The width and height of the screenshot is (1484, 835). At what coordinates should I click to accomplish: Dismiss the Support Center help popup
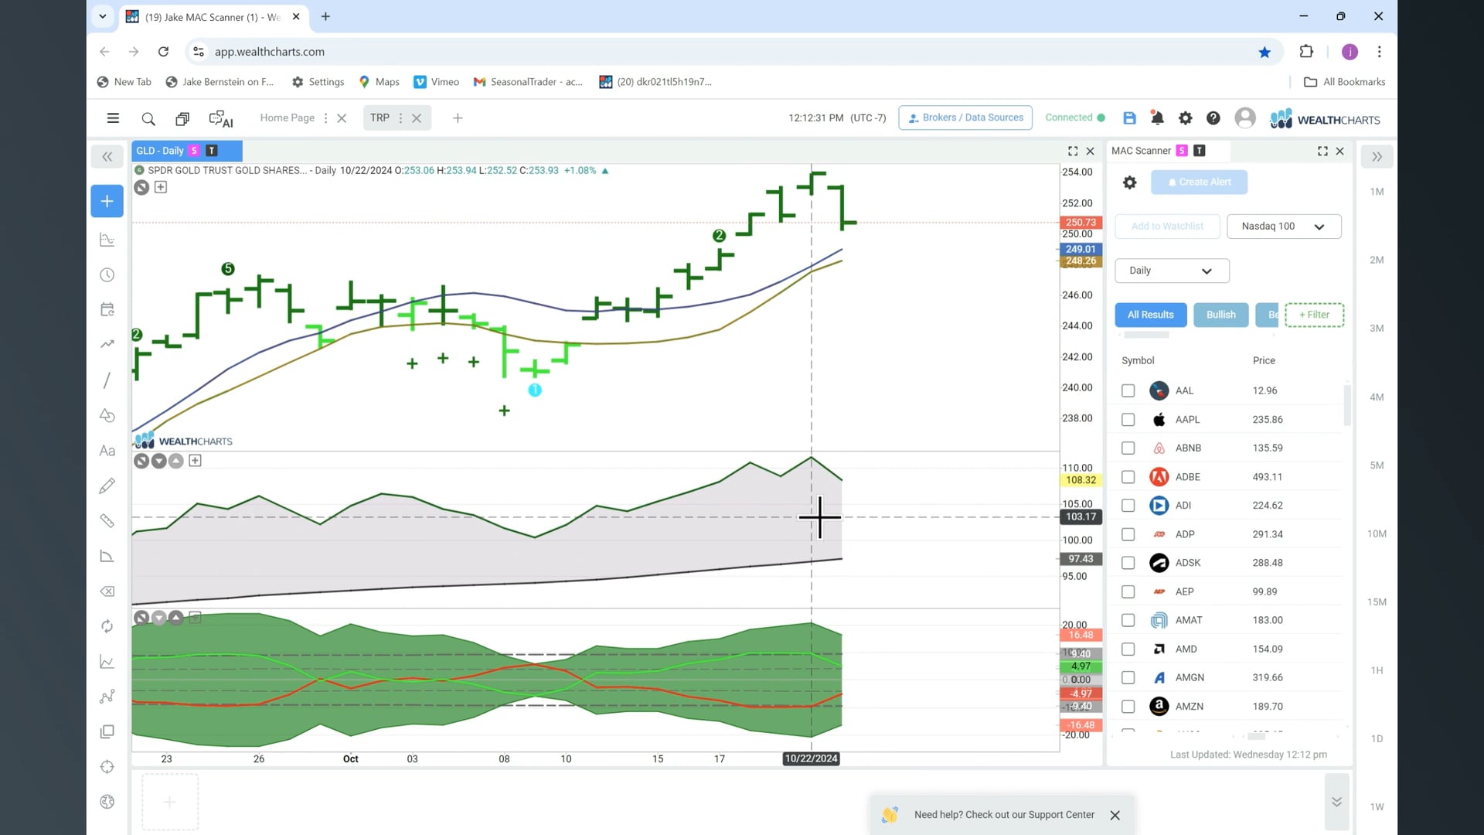coord(1115,816)
